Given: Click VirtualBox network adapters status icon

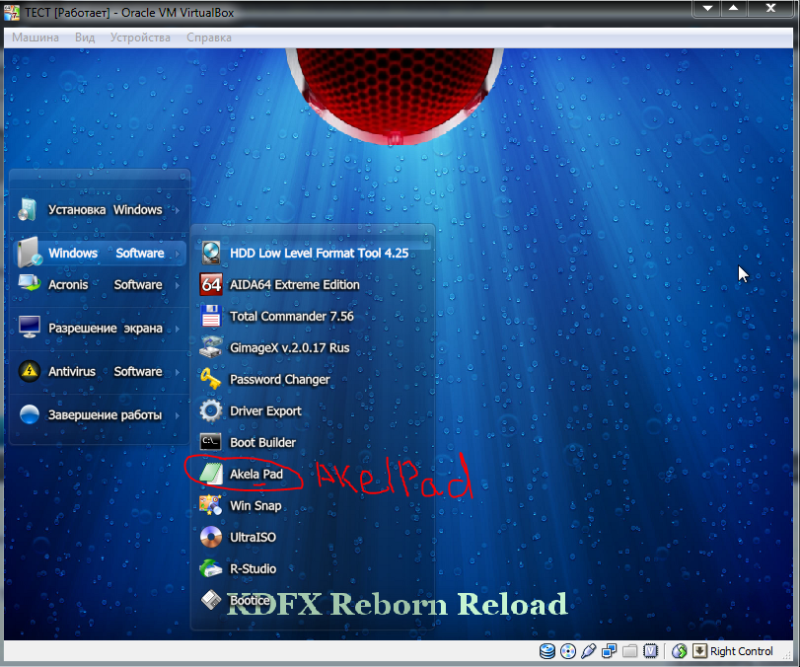Looking at the screenshot, I should (609, 651).
